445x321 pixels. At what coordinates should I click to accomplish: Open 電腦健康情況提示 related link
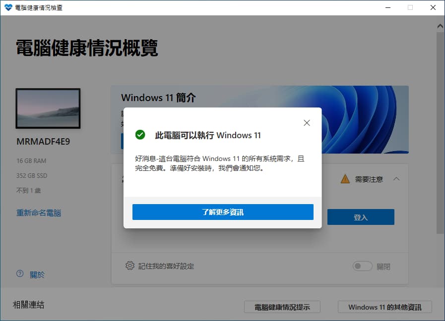282,307
